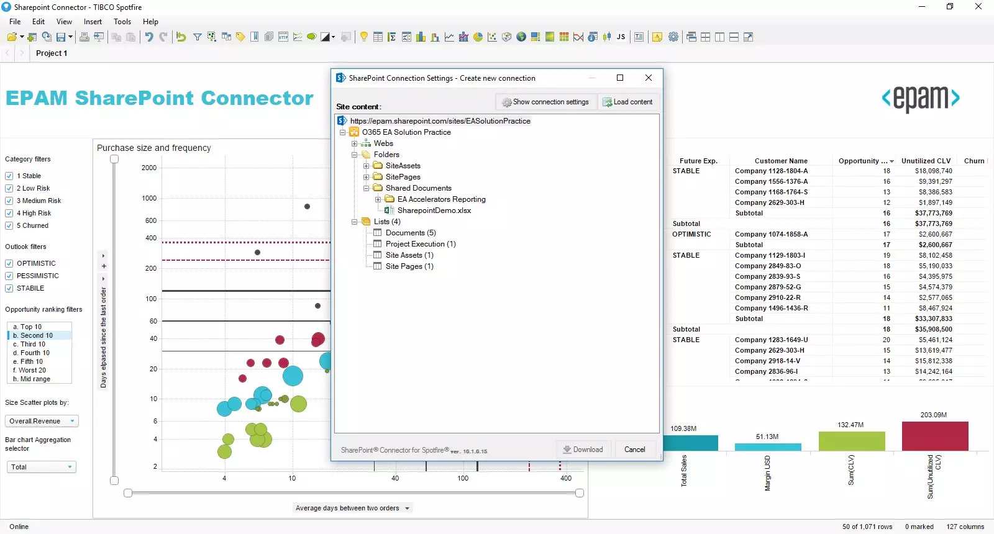Open the Filters funnel icon

click(x=197, y=37)
